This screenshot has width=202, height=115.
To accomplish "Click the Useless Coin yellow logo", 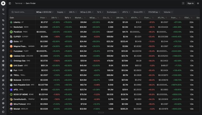I will tap(11, 56).
